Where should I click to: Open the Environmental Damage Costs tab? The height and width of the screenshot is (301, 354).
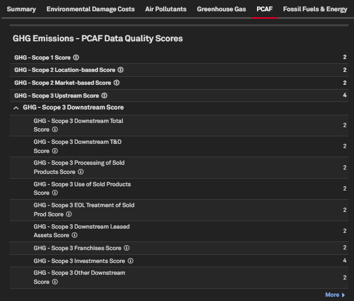pyautogui.click(x=91, y=10)
